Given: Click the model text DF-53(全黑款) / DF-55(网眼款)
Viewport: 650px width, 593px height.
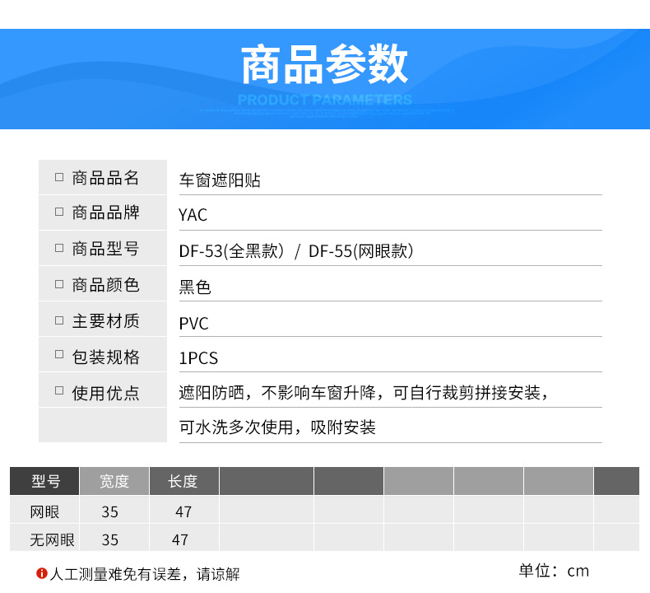Looking at the screenshot, I should click(x=296, y=251).
